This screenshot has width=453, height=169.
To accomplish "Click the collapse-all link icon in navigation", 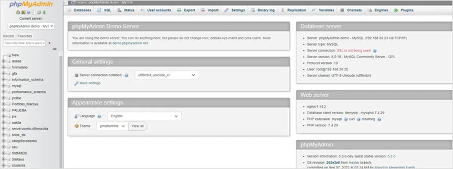I will (x=55, y=49).
